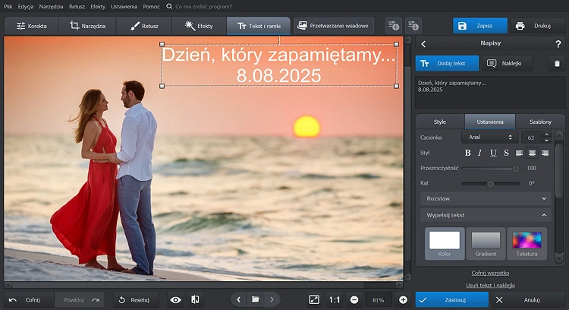Reset the image with Resetuj
The width and height of the screenshot is (569, 310).
136,300
